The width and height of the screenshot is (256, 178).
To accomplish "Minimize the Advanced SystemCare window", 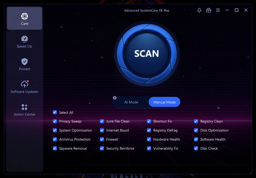I will [227, 10].
